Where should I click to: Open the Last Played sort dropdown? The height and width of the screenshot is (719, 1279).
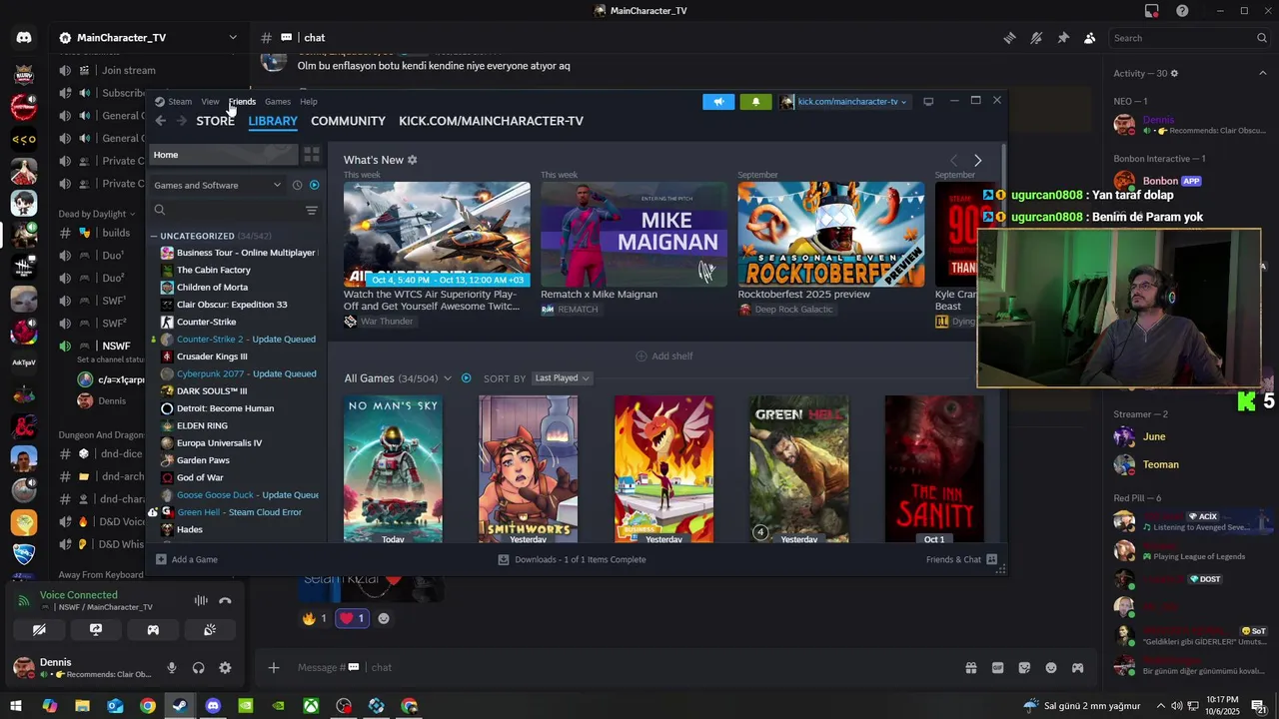[x=562, y=378]
